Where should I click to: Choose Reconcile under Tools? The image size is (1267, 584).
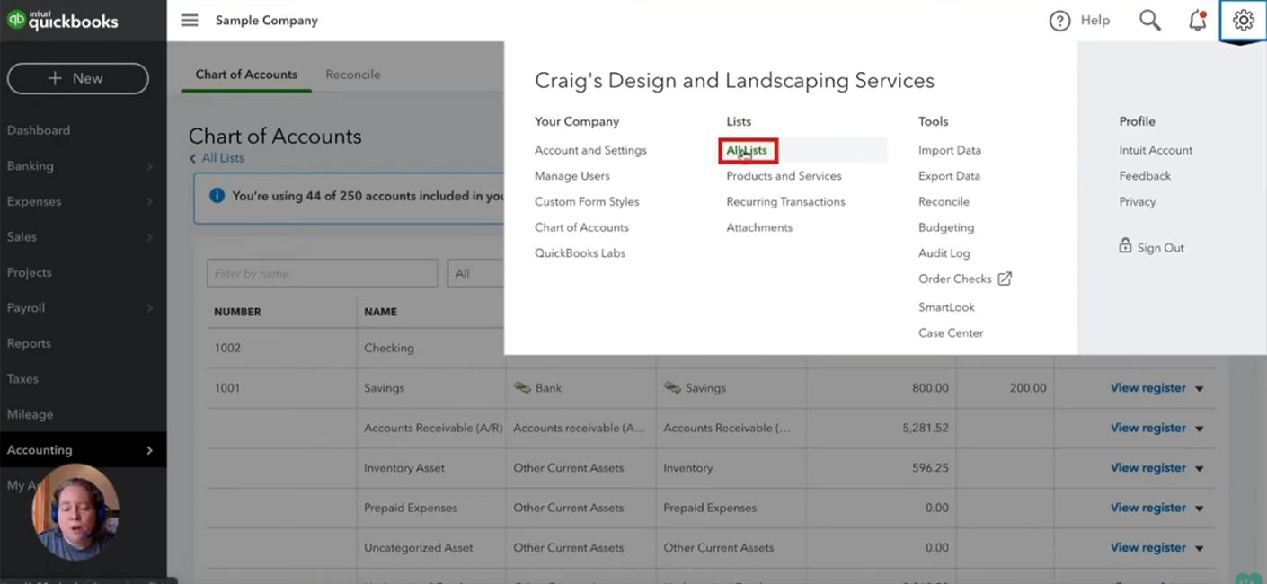click(x=944, y=201)
